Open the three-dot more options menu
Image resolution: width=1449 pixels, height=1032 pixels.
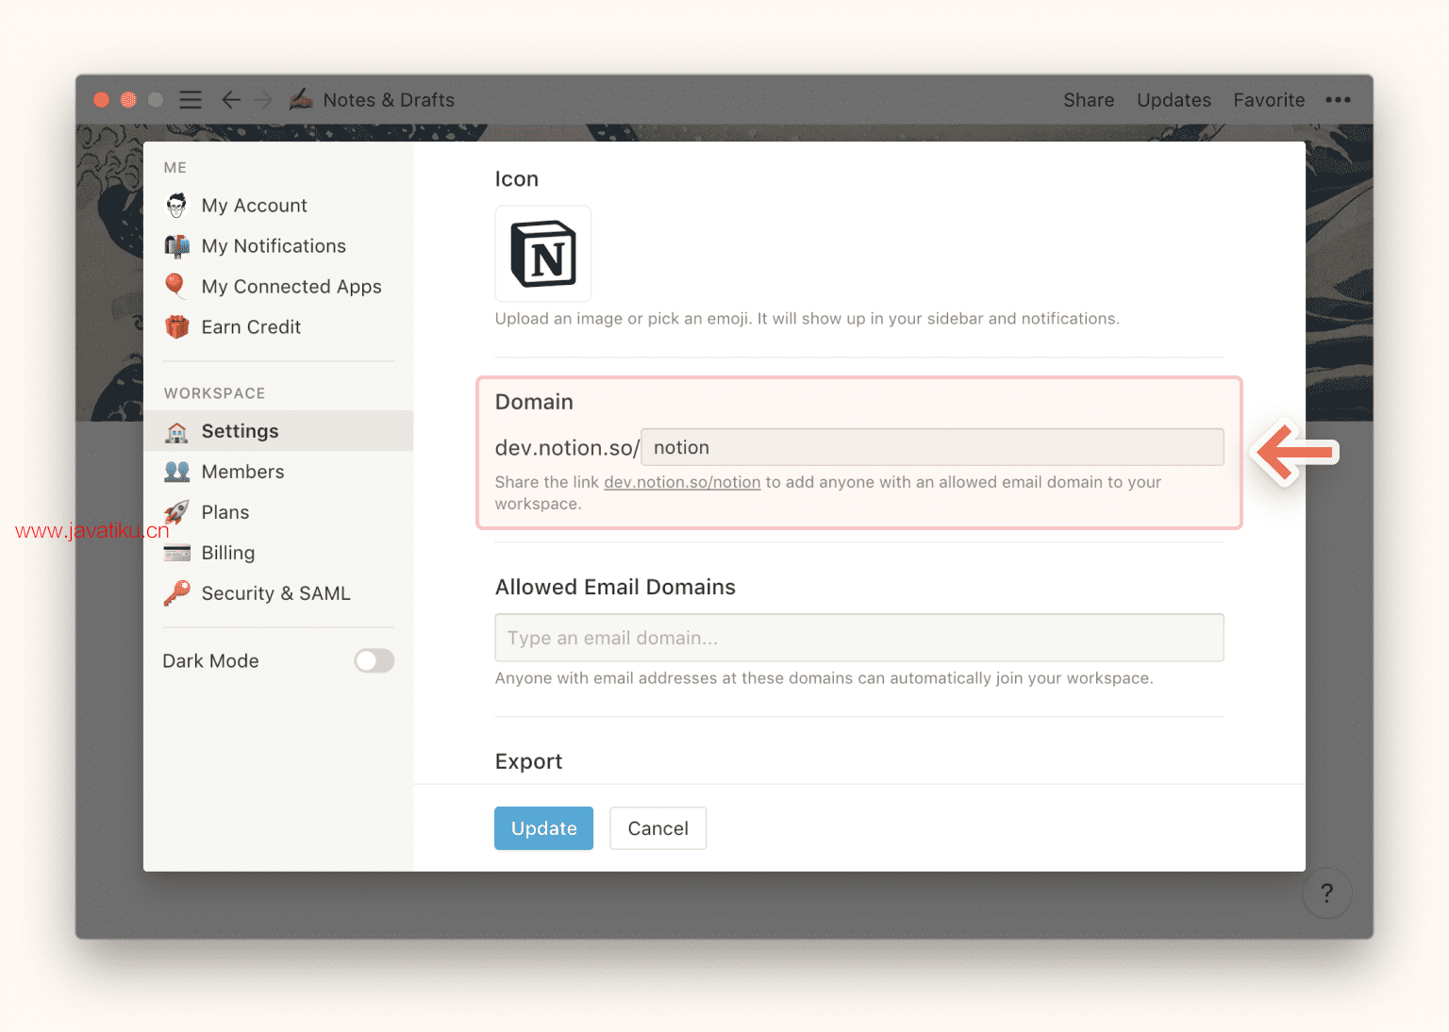(1338, 100)
